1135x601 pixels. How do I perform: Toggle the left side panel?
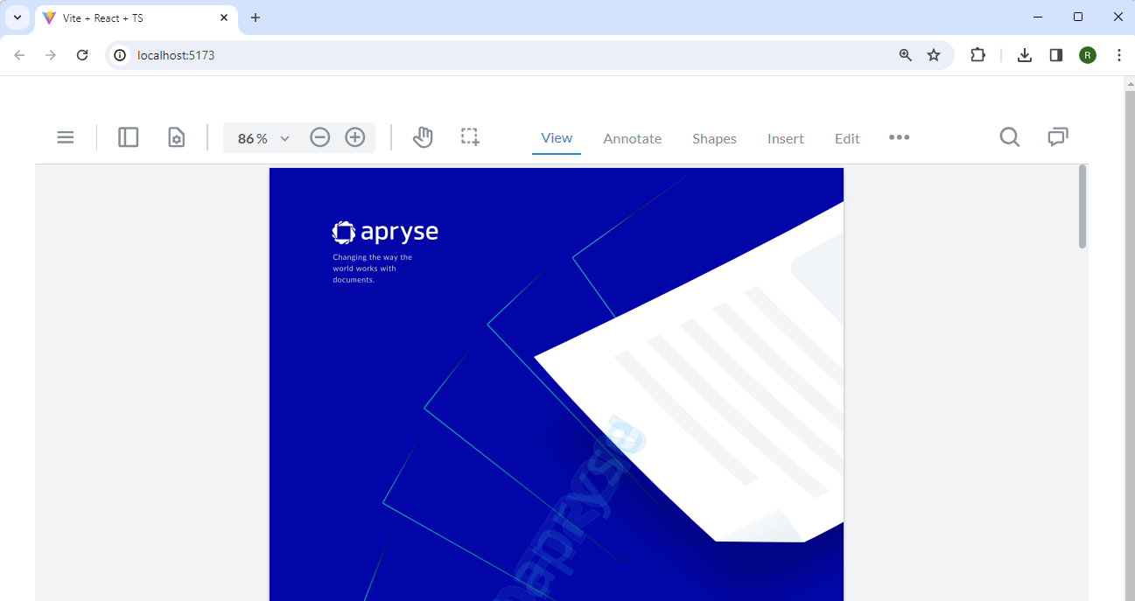pyautogui.click(x=129, y=137)
